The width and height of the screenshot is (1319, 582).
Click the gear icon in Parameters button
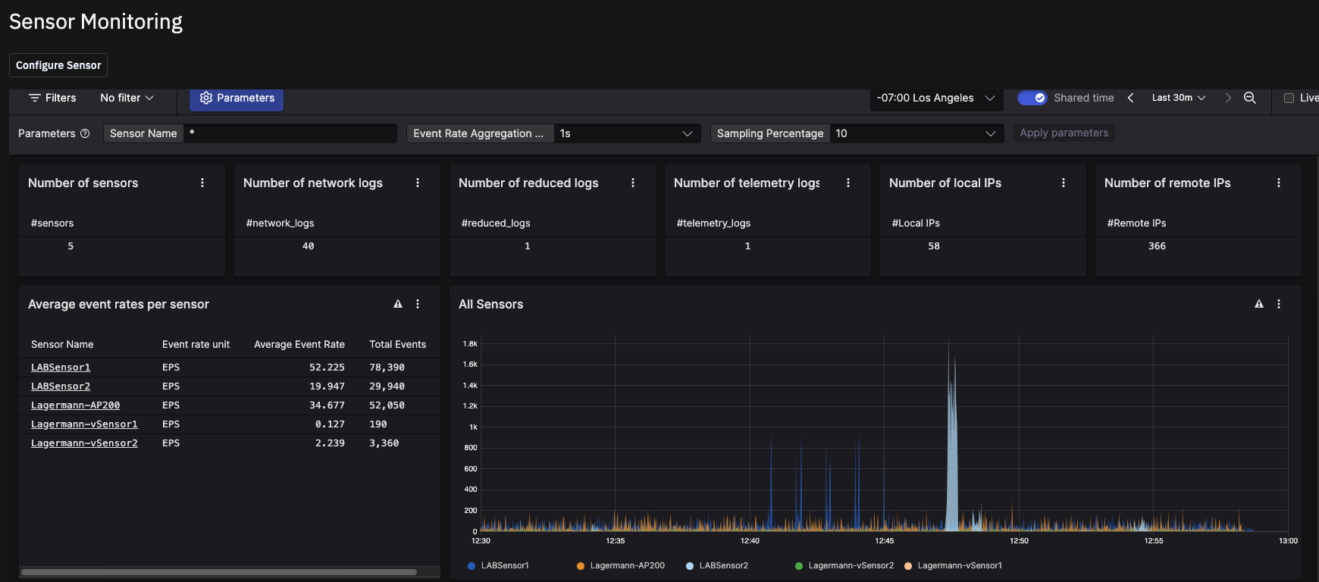click(x=205, y=98)
